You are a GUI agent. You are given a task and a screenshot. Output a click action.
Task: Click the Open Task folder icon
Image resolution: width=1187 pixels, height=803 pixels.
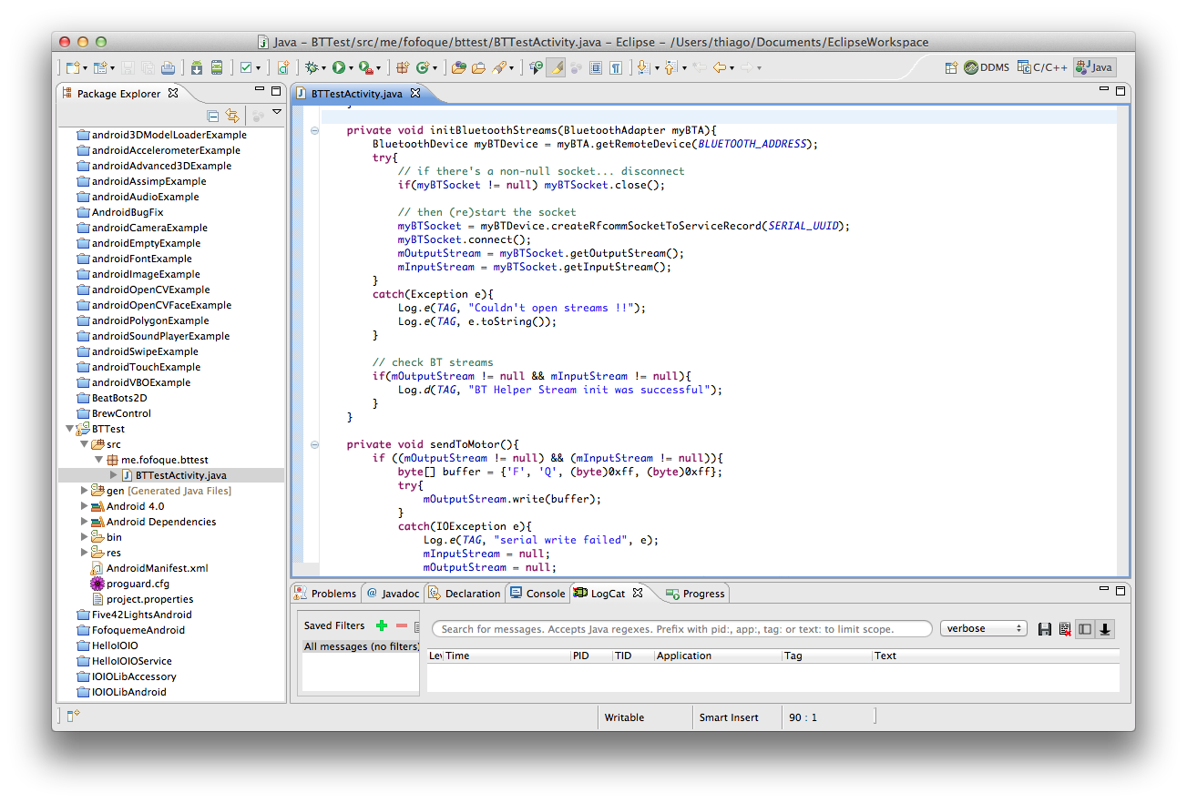tap(478, 67)
